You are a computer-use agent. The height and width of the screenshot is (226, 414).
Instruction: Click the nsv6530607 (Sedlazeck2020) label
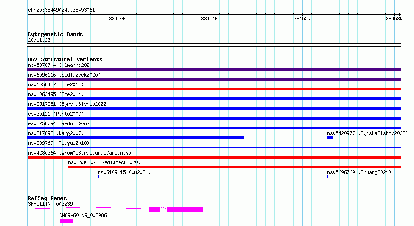point(104,162)
